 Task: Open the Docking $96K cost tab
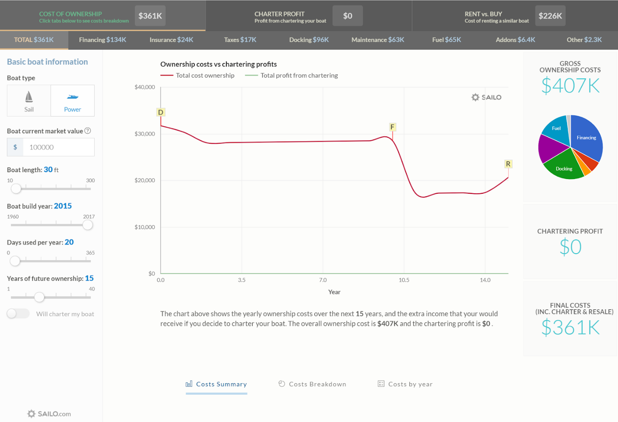click(309, 40)
